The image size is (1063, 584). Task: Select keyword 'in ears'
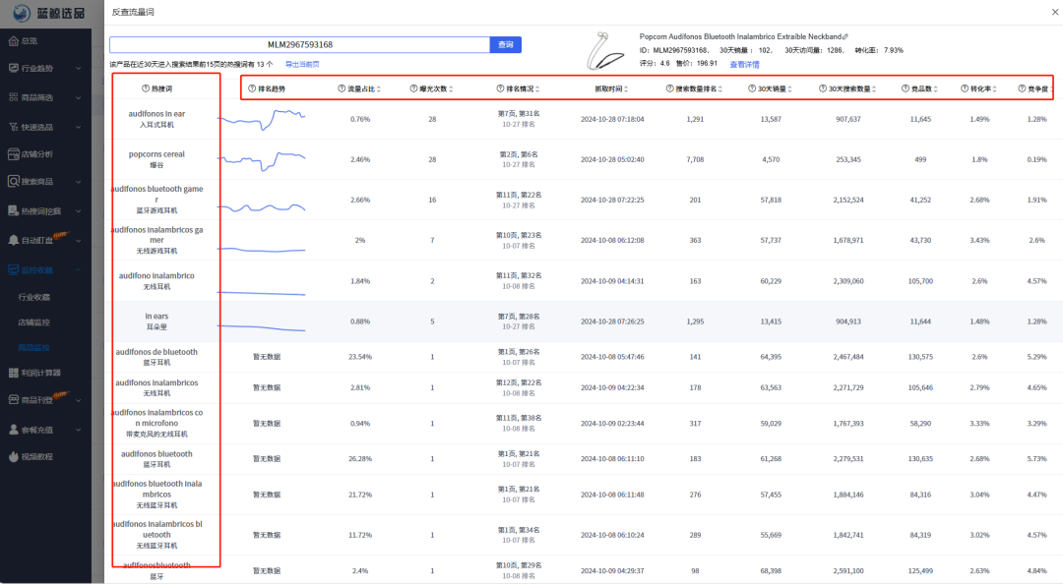pos(156,317)
